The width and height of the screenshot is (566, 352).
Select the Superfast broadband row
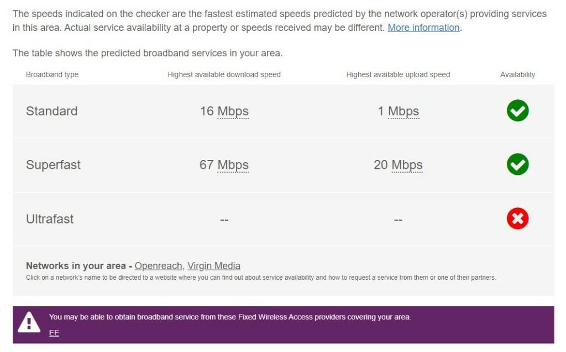point(53,164)
